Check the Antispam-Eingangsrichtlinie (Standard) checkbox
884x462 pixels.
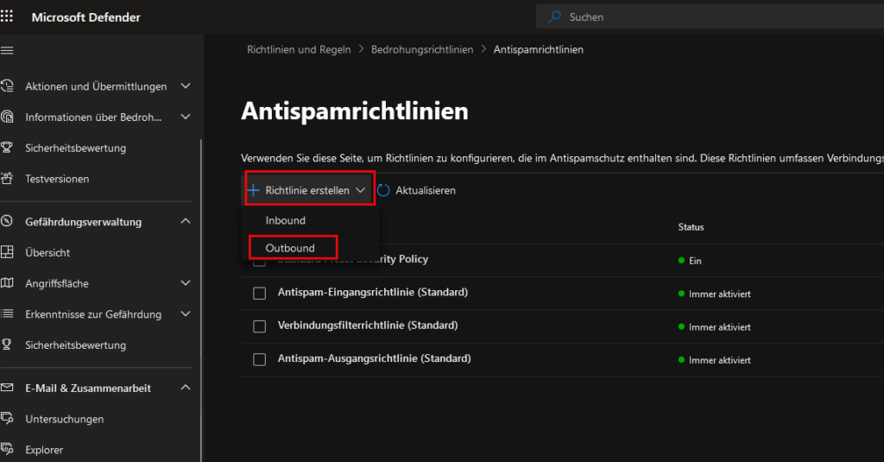[x=259, y=294]
